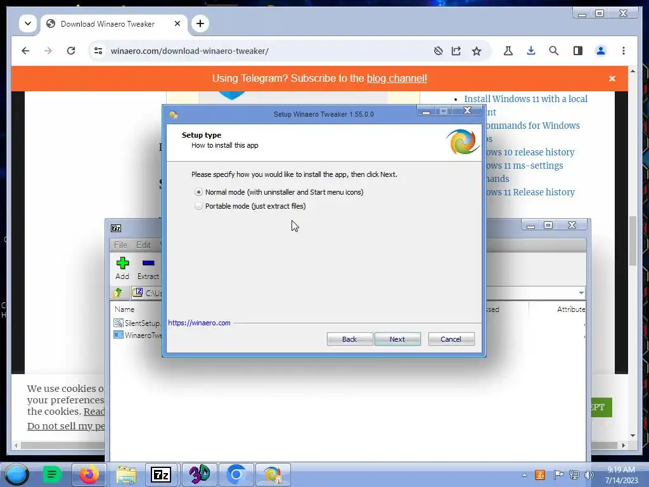Select Normal mode radio button
This screenshot has height=487, width=649.
click(x=198, y=192)
